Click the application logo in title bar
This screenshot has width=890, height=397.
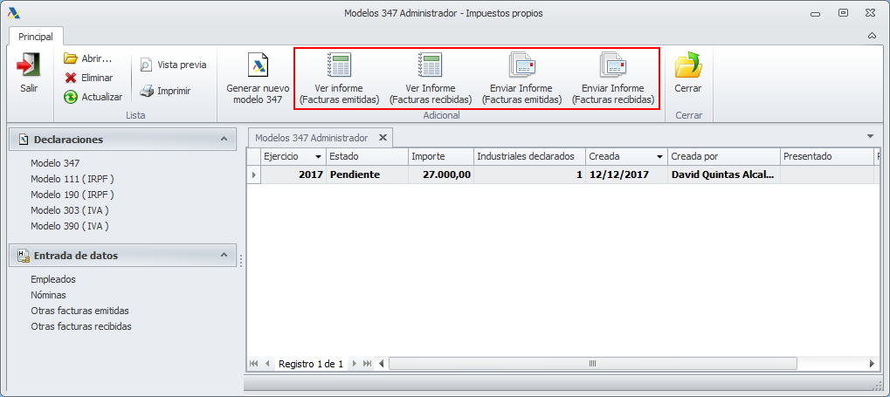tap(14, 13)
